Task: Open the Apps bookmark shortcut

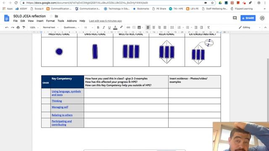Action: (8, 8)
